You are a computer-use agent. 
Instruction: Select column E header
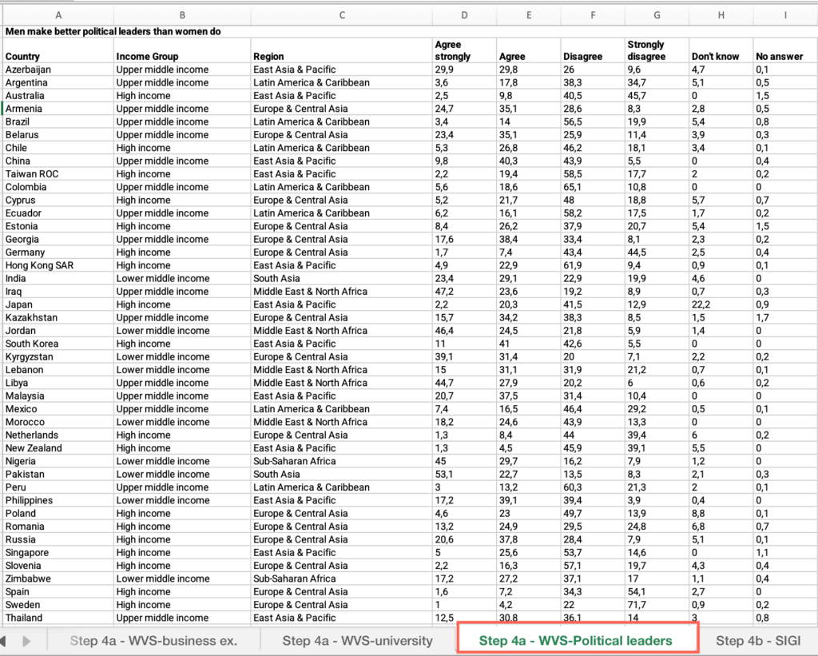[529, 15]
